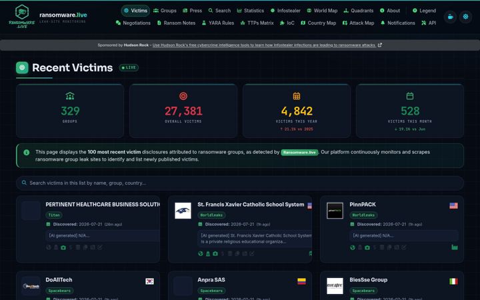
Task: Click the magnifier icon in search field
Action: pyautogui.click(x=24, y=183)
